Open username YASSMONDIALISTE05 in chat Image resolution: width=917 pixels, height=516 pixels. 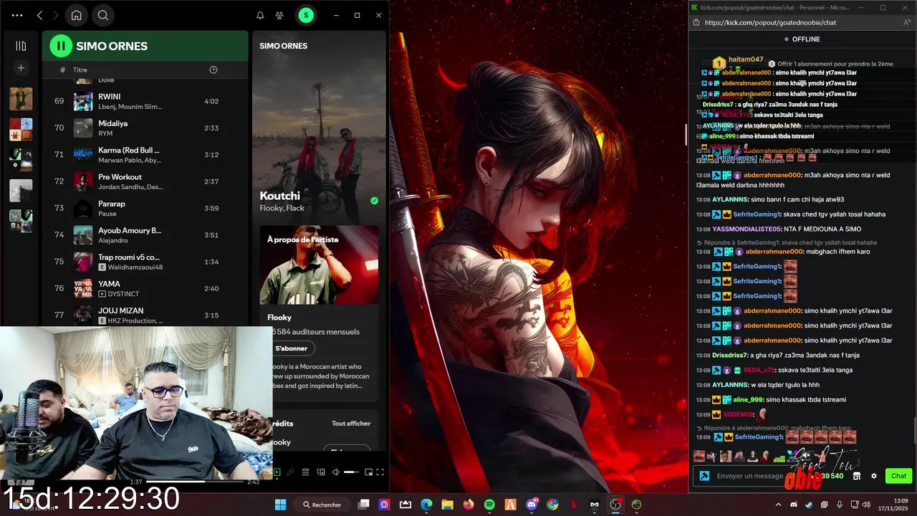coord(746,229)
